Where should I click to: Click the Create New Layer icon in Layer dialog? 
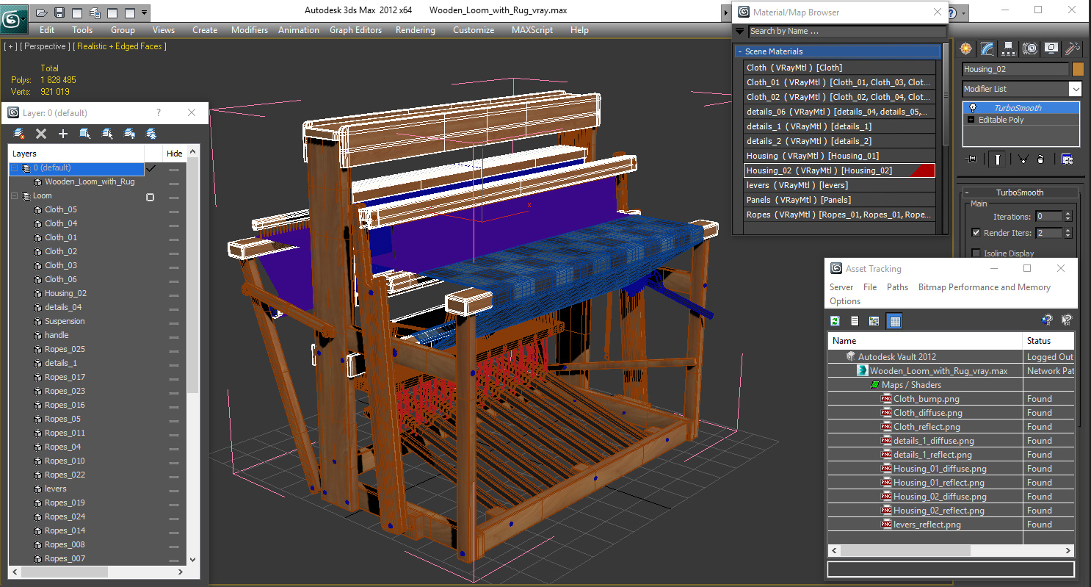click(20, 134)
